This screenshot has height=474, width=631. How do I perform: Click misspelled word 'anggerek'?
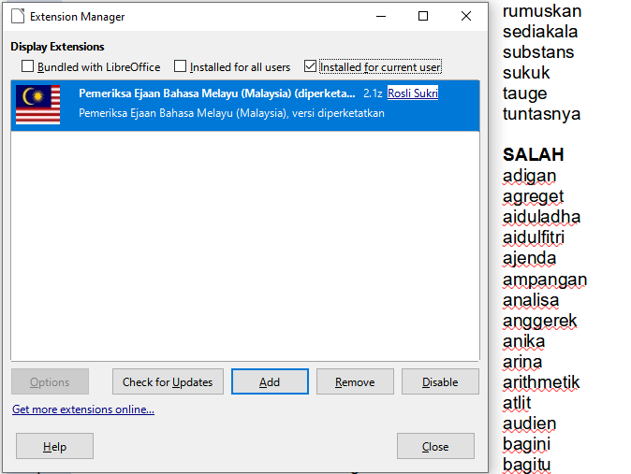tap(539, 322)
